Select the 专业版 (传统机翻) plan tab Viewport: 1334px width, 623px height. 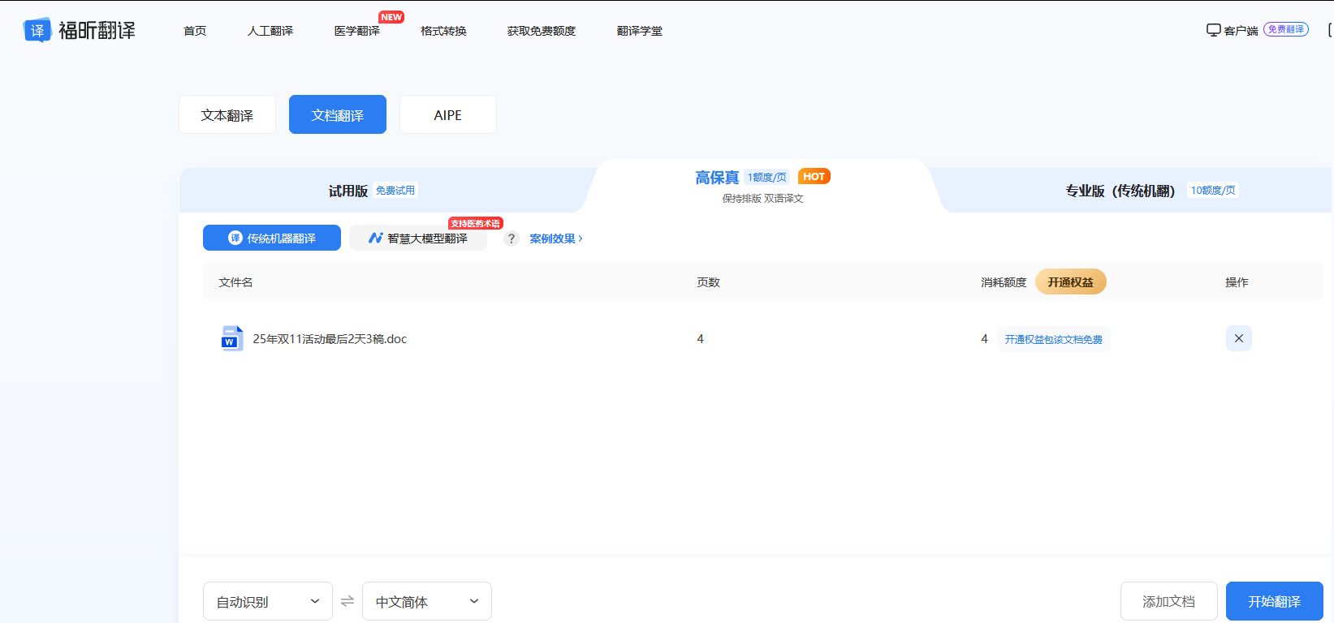(x=1151, y=191)
